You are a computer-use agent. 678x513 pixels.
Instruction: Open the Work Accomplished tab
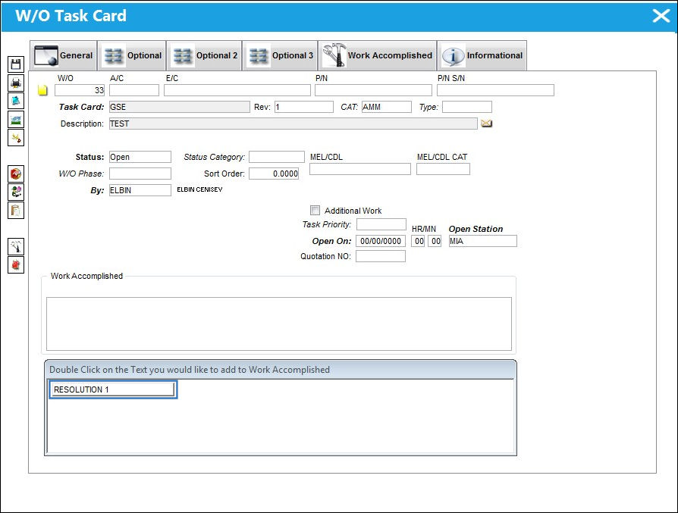tap(378, 55)
